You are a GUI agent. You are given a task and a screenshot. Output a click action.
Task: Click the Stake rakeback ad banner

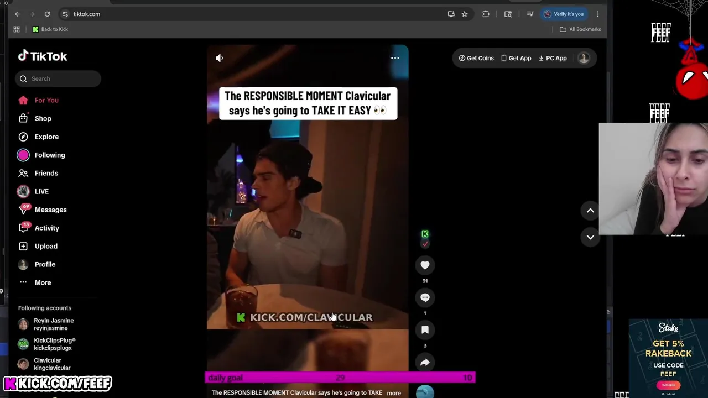tap(668, 357)
